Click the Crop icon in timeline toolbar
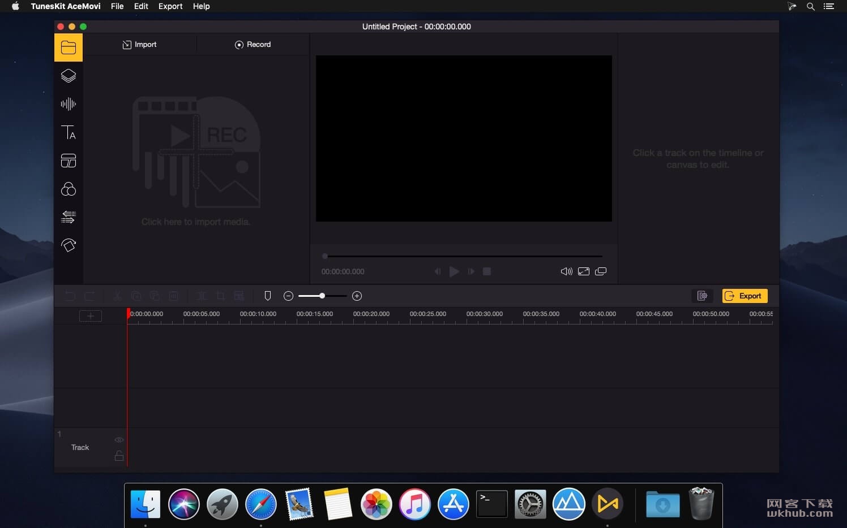 [220, 296]
